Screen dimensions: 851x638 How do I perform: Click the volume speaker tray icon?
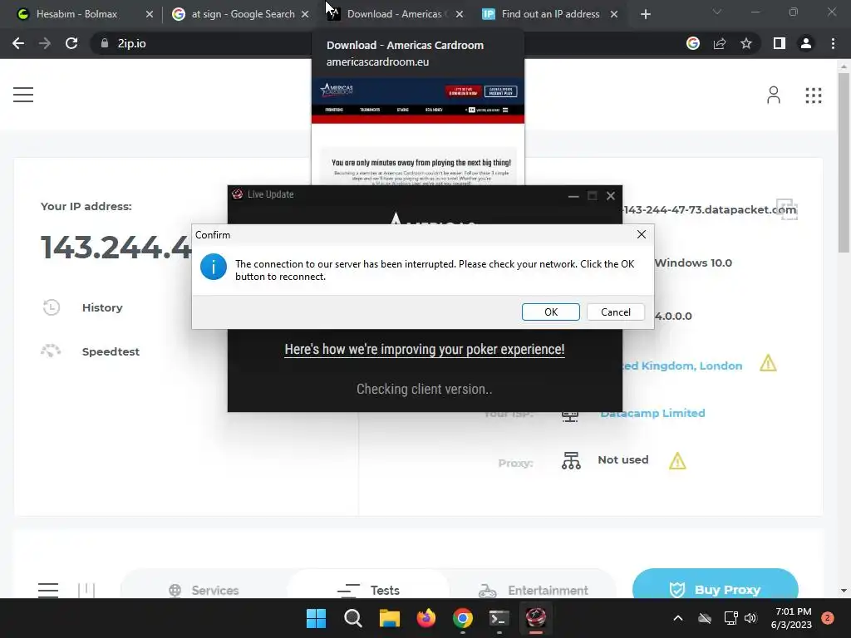coord(750,618)
